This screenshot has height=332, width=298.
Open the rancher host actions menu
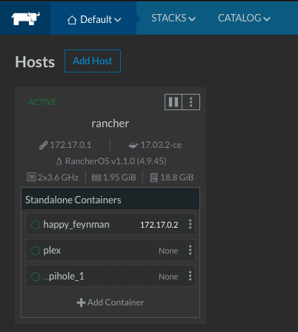(191, 102)
